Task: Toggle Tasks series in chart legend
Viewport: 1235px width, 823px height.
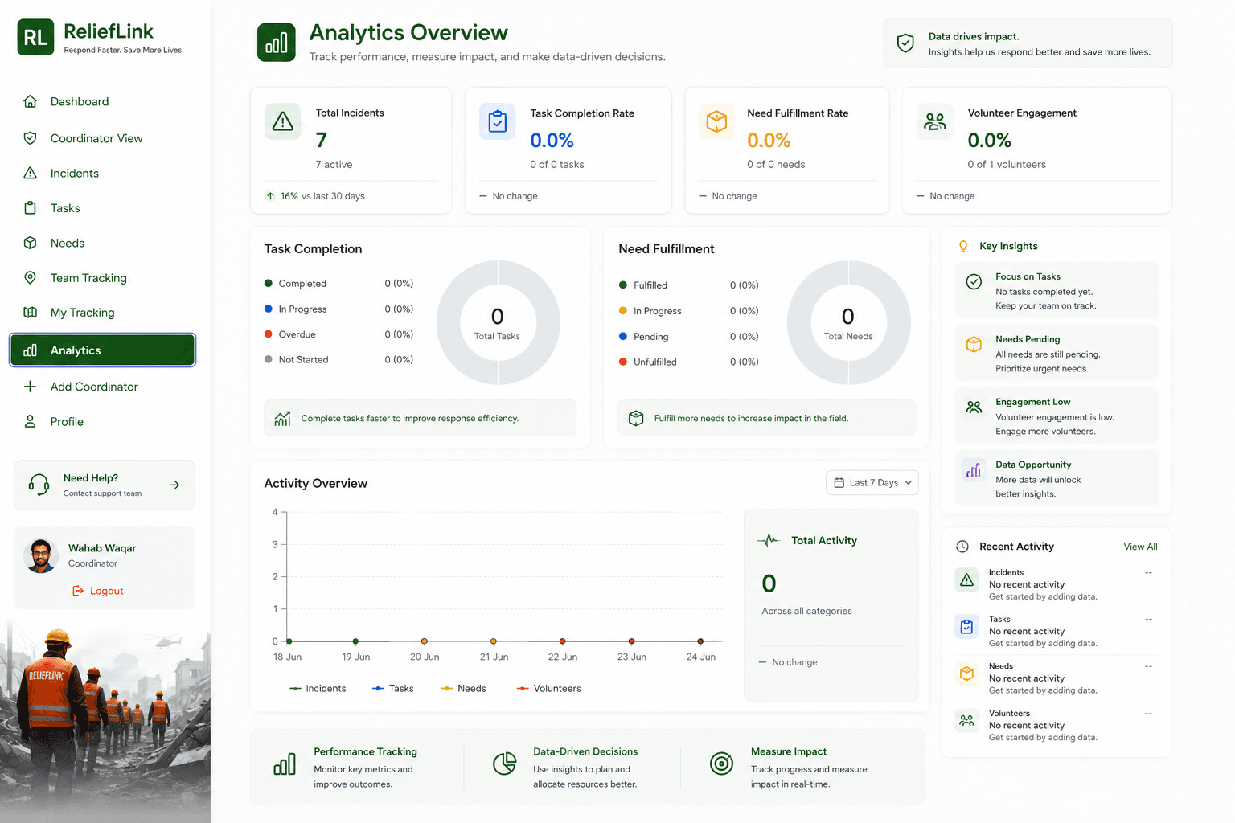Action: click(392, 689)
